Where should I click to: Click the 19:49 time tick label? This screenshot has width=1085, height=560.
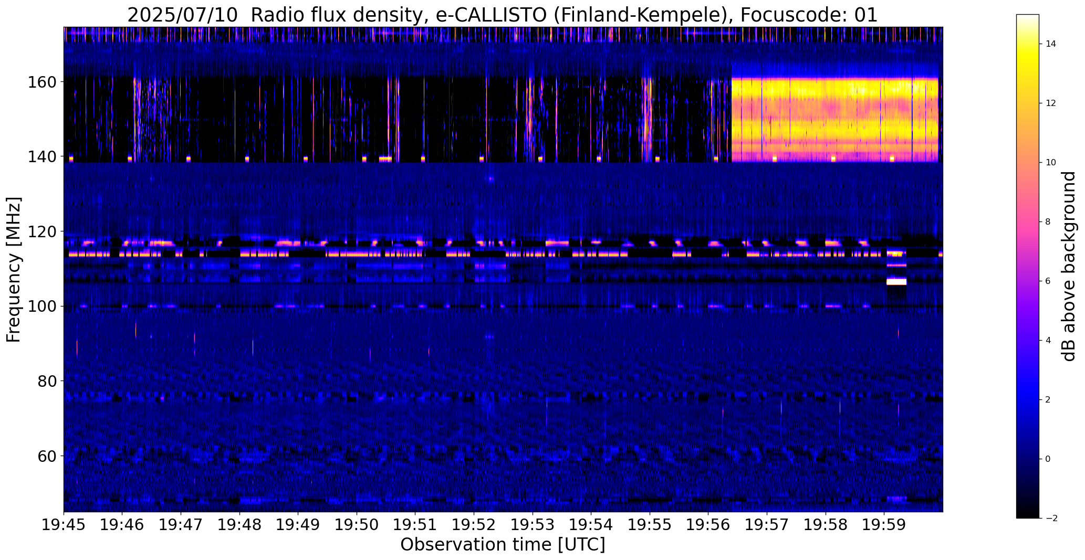pos(298,525)
